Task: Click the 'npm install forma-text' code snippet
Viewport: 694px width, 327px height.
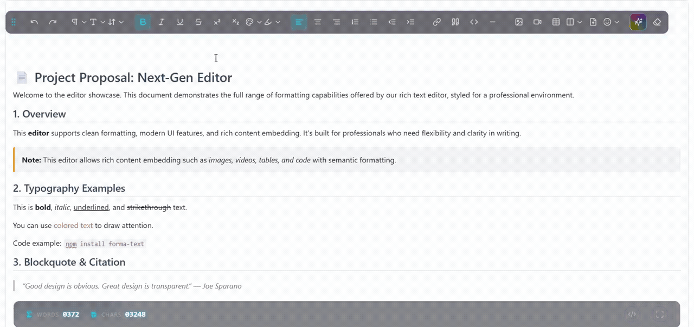Action: pos(105,244)
